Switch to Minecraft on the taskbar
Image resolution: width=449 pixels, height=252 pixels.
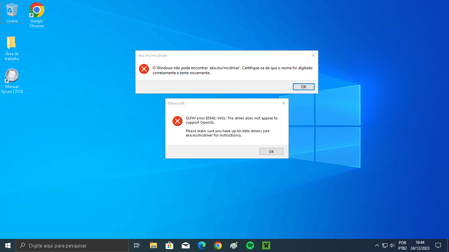pyautogui.click(x=266, y=245)
